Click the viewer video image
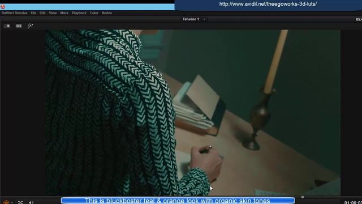This screenshot has width=362, height=204. click(193, 113)
